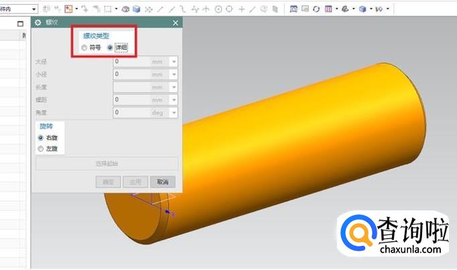Click the fit view toolbar icon
Screen dimensions: 457x270
pos(294,9)
